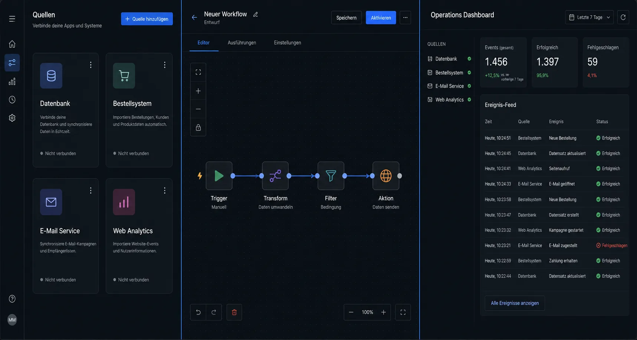This screenshot has height=340, width=637.
Task: Click Quelle hinzufügen button
Action: coord(147,19)
